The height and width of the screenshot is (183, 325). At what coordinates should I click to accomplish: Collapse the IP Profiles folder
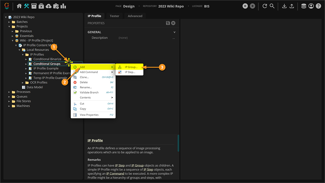click(23, 55)
